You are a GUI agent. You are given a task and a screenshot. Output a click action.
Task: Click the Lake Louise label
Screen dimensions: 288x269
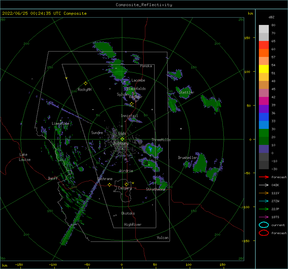(25, 157)
